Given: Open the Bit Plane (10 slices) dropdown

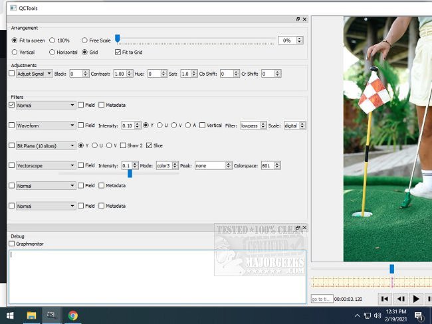Looking at the screenshot, I should pos(46,145).
